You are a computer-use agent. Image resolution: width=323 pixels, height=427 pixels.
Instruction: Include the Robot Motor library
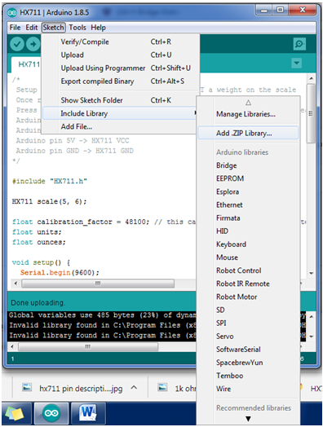point(248,297)
